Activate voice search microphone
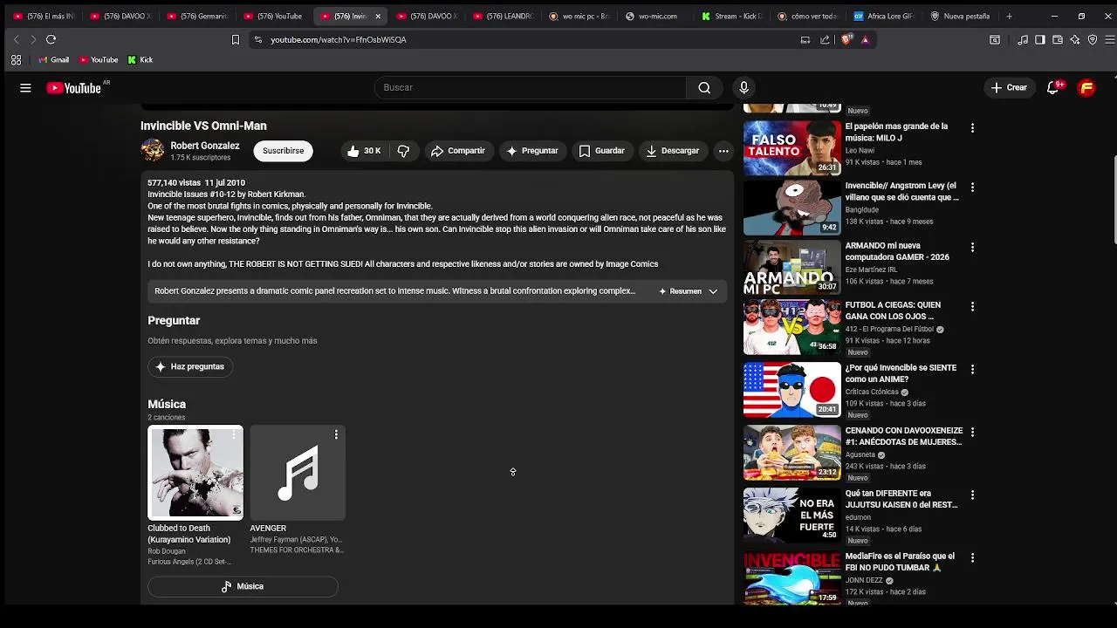The image size is (1117, 628). coord(744,87)
